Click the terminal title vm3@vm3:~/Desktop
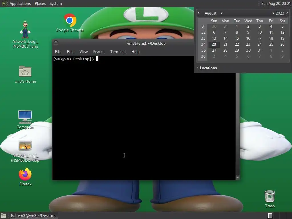 coord(146,43)
